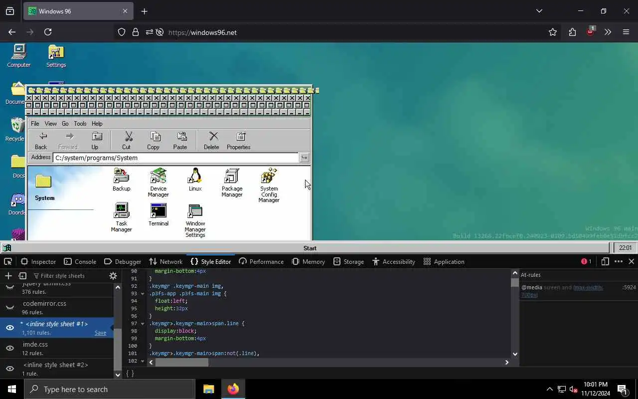Open Properties from explorer toolbar
Screen dimensions: 638x399
coord(238,141)
